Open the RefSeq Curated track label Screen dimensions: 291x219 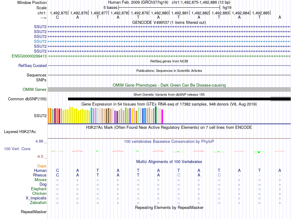(32, 65)
